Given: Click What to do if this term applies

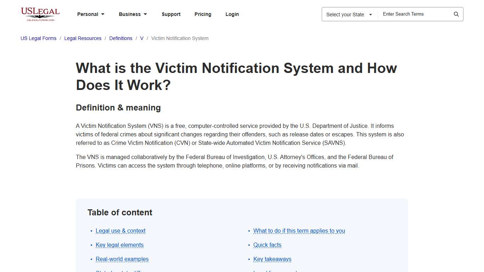Looking at the screenshot, I should click(x=299, y=231).
